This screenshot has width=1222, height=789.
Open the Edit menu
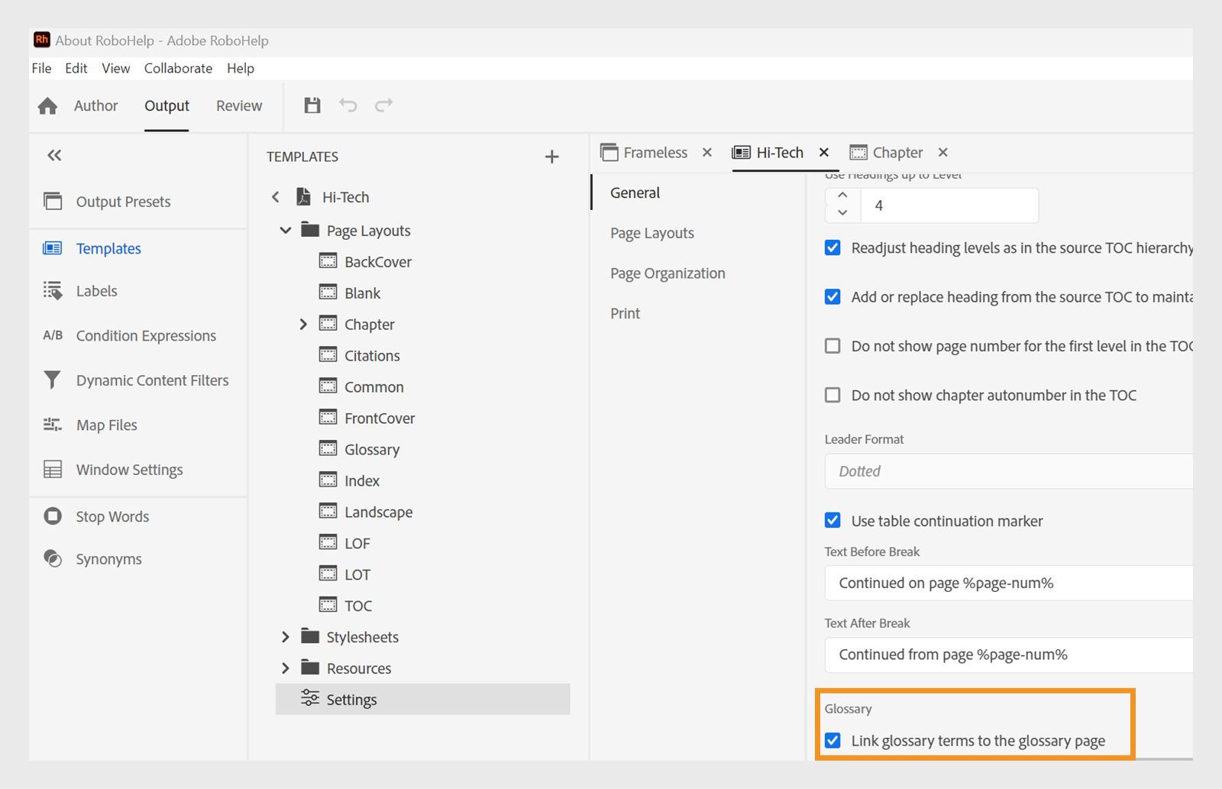(x=76, y=68)
